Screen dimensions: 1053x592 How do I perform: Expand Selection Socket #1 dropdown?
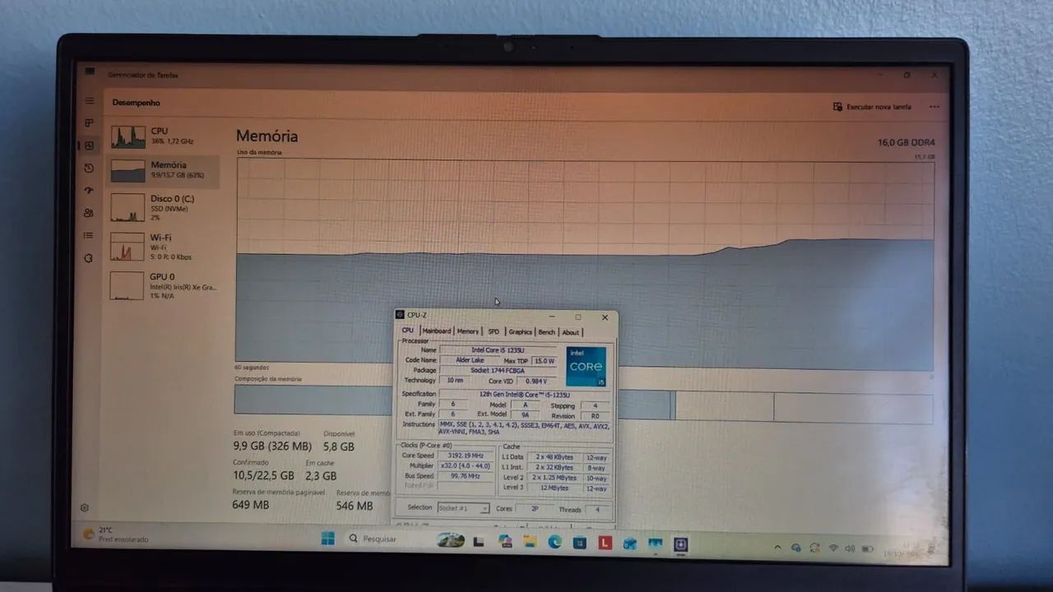(463, 508)
